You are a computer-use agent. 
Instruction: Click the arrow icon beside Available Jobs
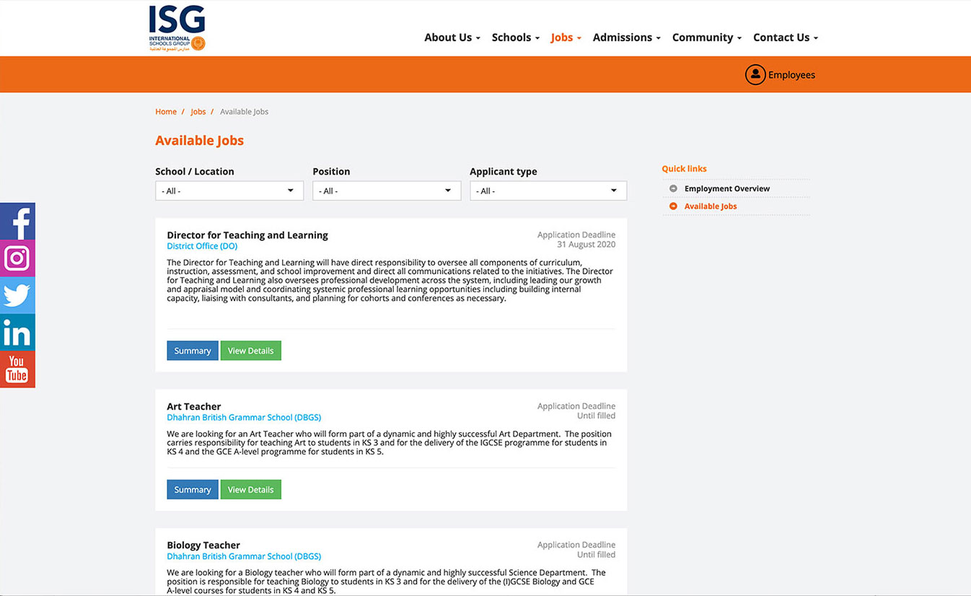pos(672,206)
